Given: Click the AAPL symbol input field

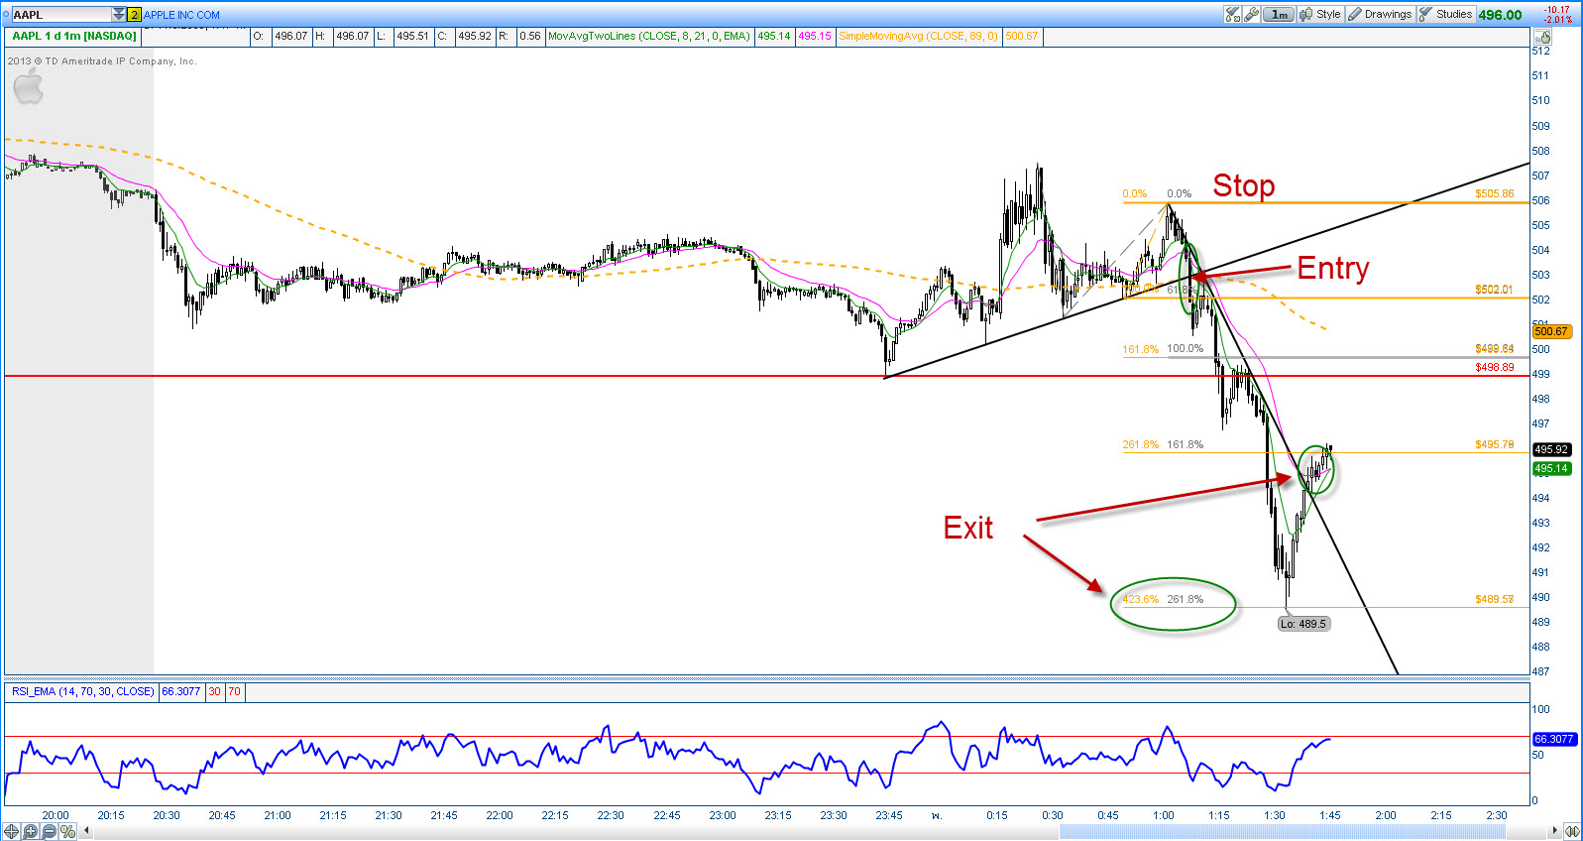Looking at the screenshot, I should click(60, 15).
